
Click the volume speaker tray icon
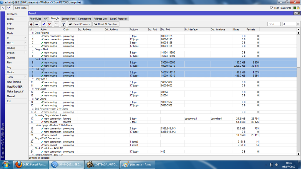(277, 165)
